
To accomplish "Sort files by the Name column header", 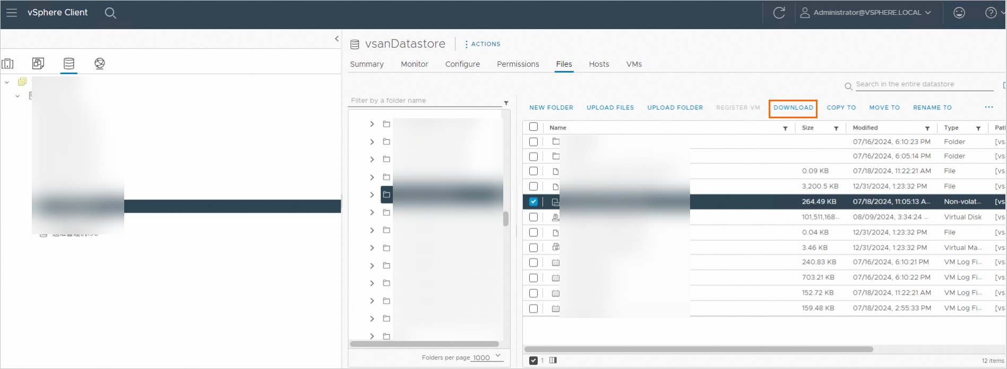I will click(558, 128).
